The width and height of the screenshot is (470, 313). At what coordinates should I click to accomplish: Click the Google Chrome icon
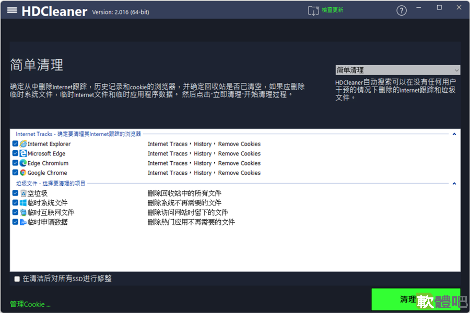click(23, 173)
